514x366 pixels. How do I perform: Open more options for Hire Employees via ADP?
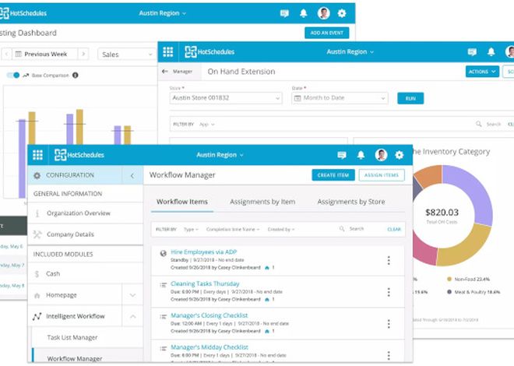point(389,261)
